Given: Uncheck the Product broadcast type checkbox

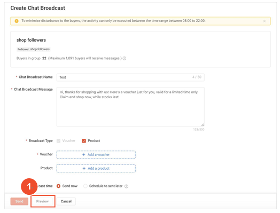Looking at the screenshot, I should [x=84, y=141].
